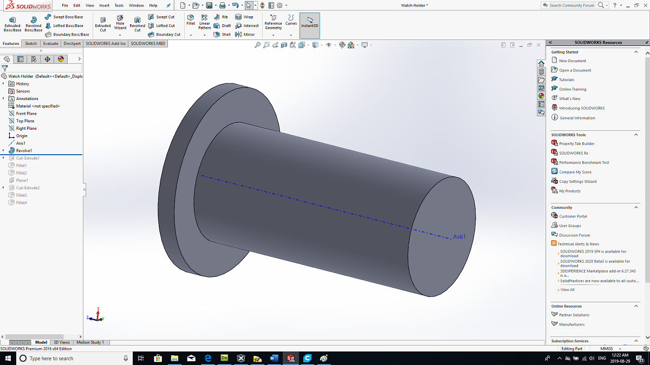Select the Draft tool
This screenshot has height=365, width=650.
(x=223, y=25)
